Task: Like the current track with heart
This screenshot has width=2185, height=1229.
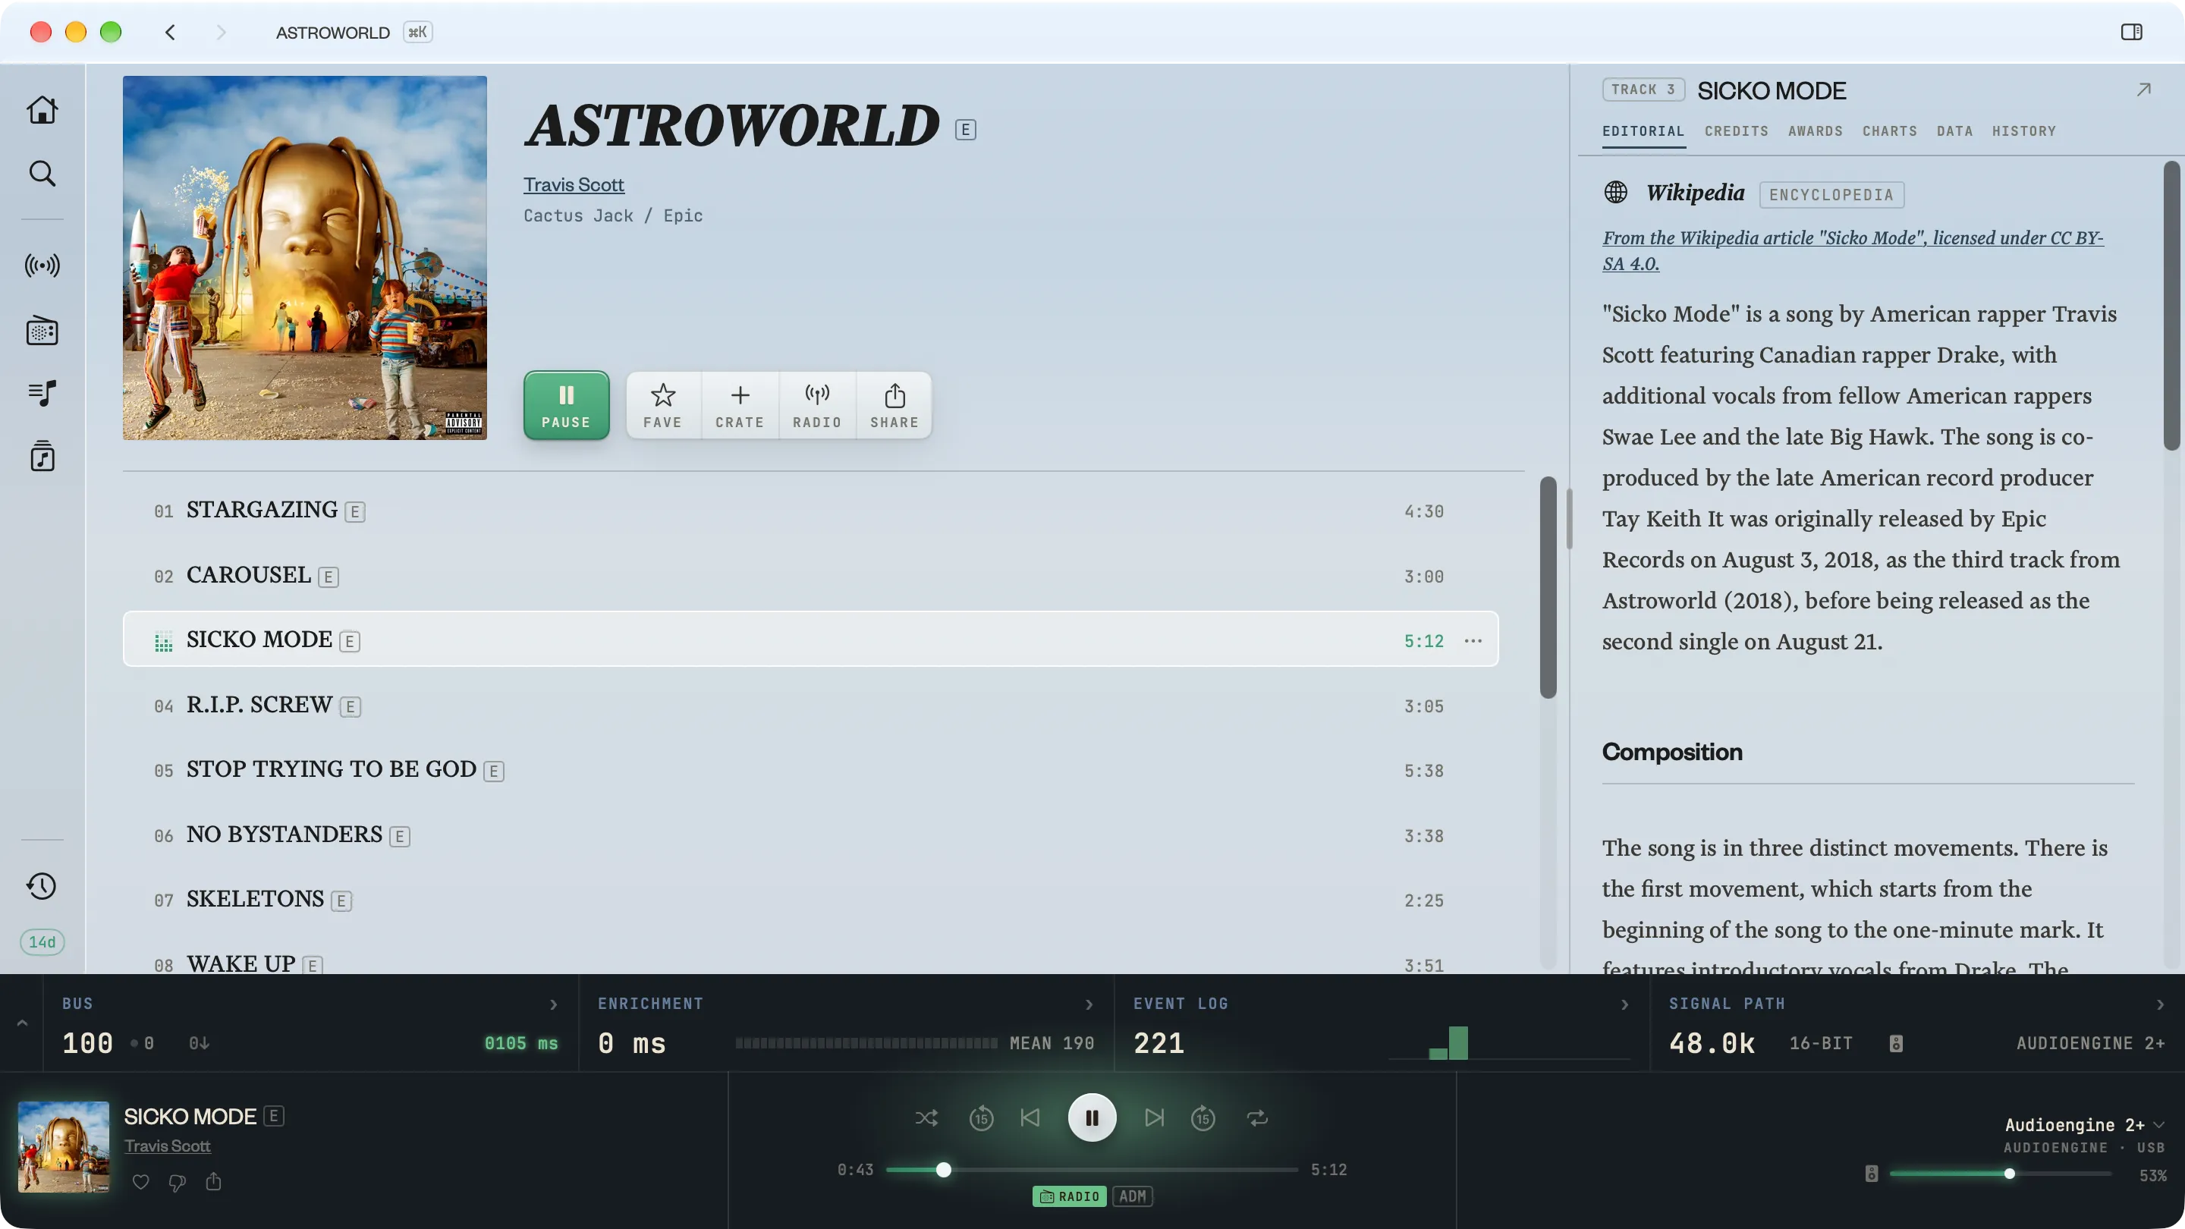Action: pyautogui.click(x=141, y=1181)
